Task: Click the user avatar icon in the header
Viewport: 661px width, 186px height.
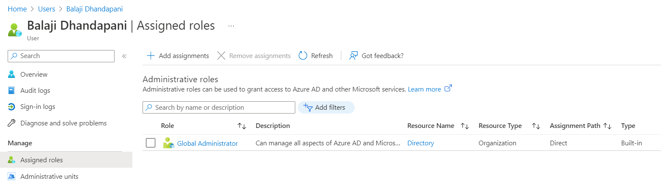Action: [x=15, y=30]
